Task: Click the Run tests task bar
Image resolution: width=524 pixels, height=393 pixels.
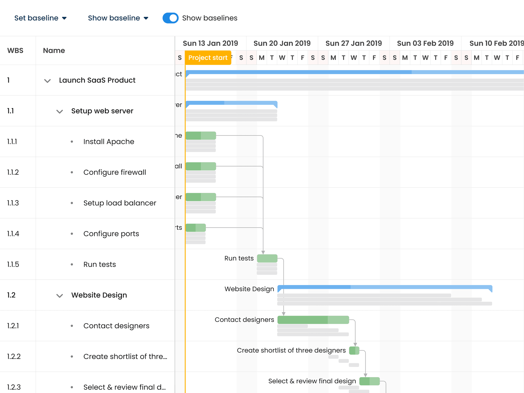Action: click(267, 258)
